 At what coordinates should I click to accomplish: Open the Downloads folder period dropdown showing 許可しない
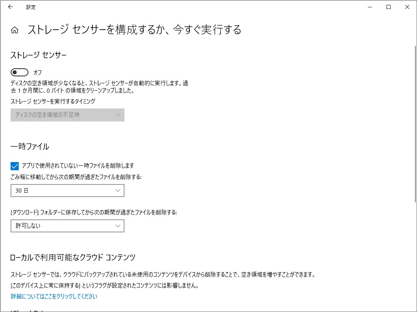click(x=67, y=226)
